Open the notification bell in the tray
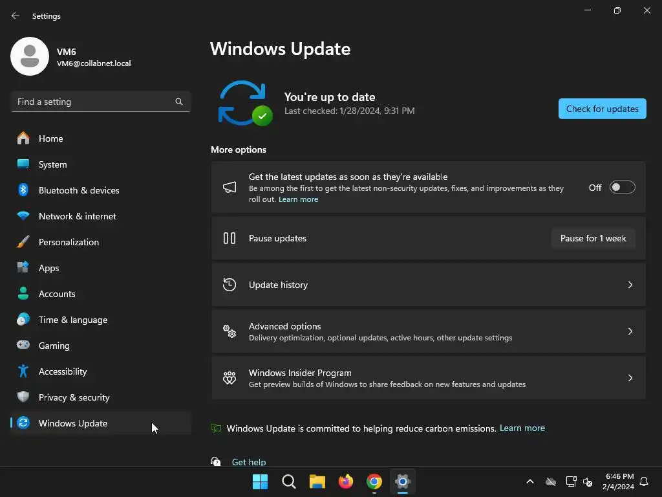This screenshot has height=497, width=662. click(644, 481)
